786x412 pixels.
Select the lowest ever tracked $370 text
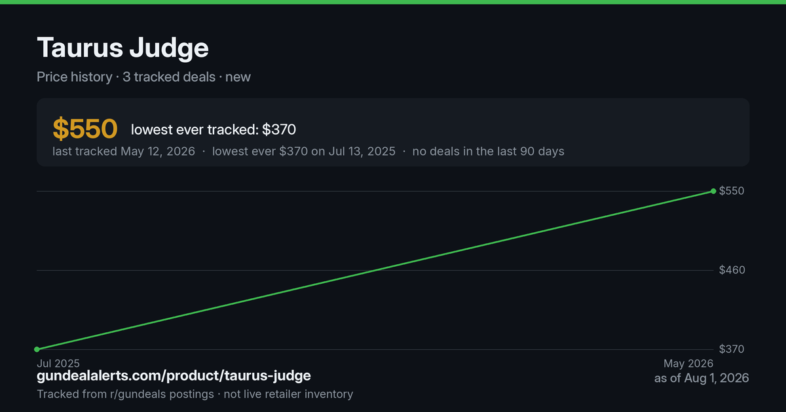click(x=214, y=129)
